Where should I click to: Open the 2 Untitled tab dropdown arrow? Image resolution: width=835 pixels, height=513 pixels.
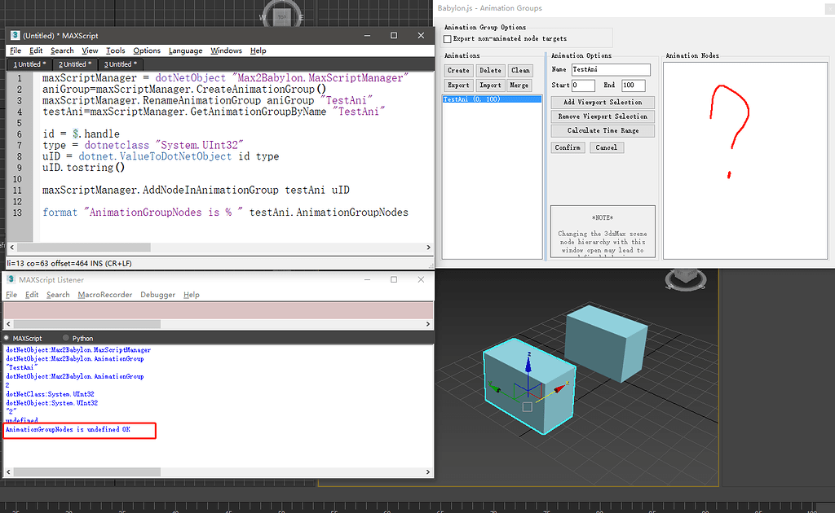click(x=90, y=64)
